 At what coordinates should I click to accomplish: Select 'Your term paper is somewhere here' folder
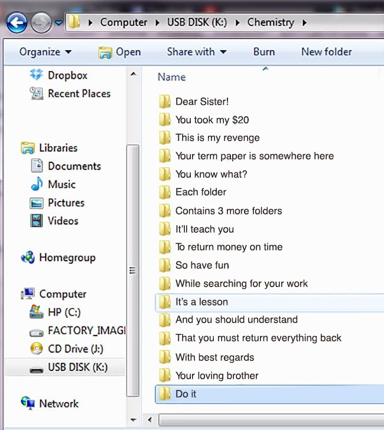(x=254, y=156)
